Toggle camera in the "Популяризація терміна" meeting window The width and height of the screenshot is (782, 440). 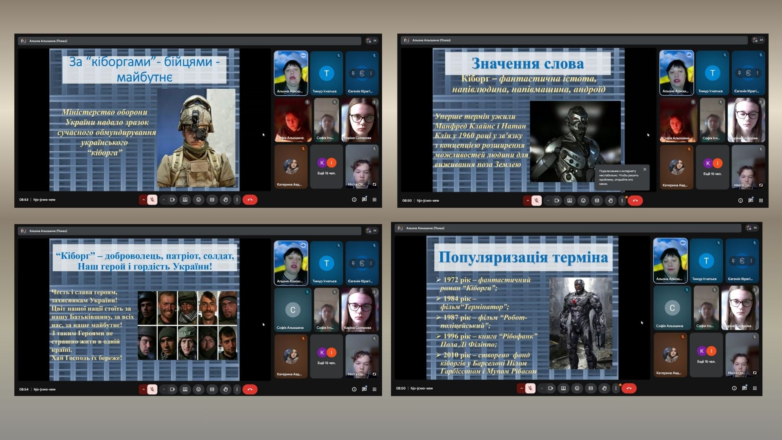click(551, 388)
